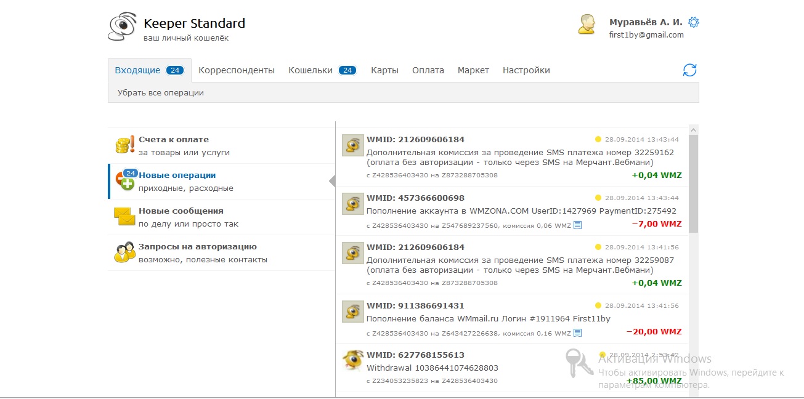Open commission details icon for 0,06 WMZ
The width and height of the screenshot is (804, 399).
pyautogui.click(x=577, y=225)
